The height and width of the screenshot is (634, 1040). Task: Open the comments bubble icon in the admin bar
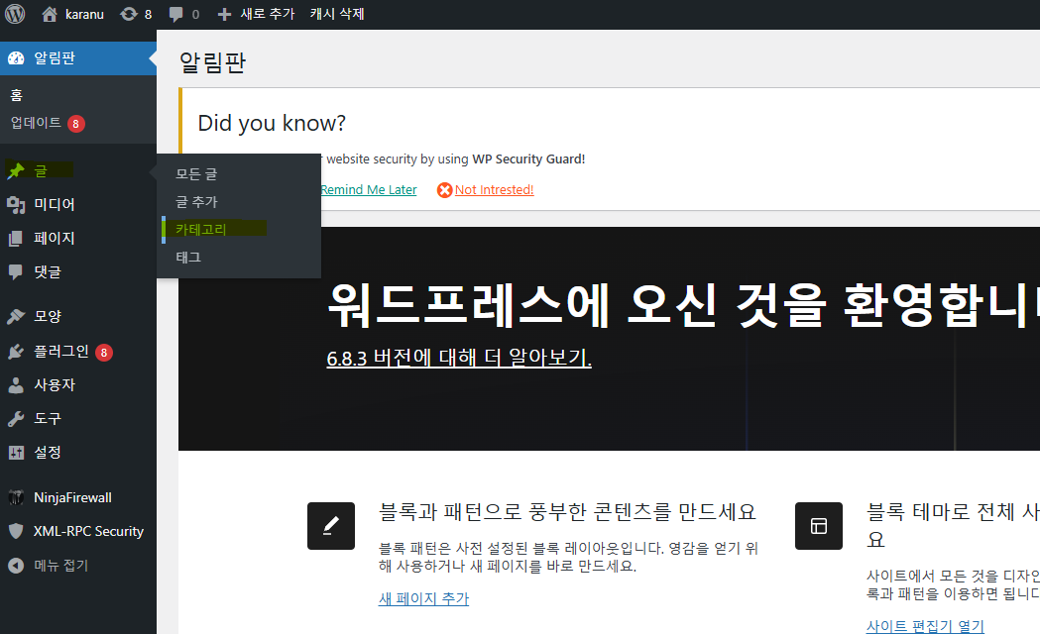point(175,14)
